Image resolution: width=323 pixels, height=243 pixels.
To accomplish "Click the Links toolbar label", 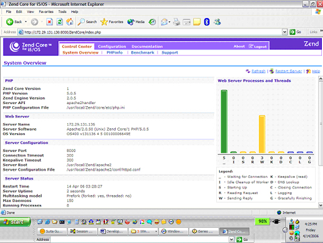I will tap(313, 32).
